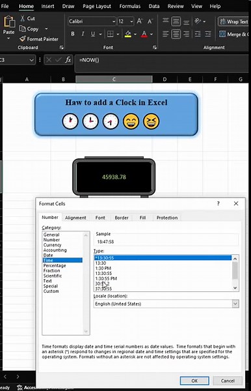Open the Alignment tab in Format Cells
The height and width of the screenshot is (391, 251).
[x=75, y=218]
